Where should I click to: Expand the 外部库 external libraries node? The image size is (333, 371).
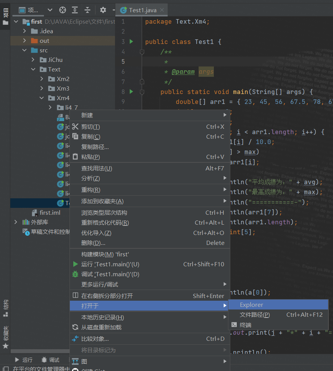(16, 222)
